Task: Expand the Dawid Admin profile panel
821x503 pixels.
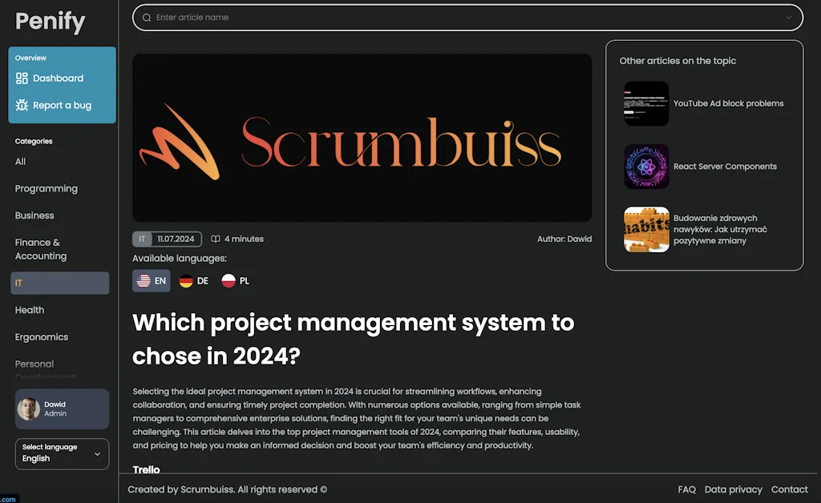Action: point(62,408)
